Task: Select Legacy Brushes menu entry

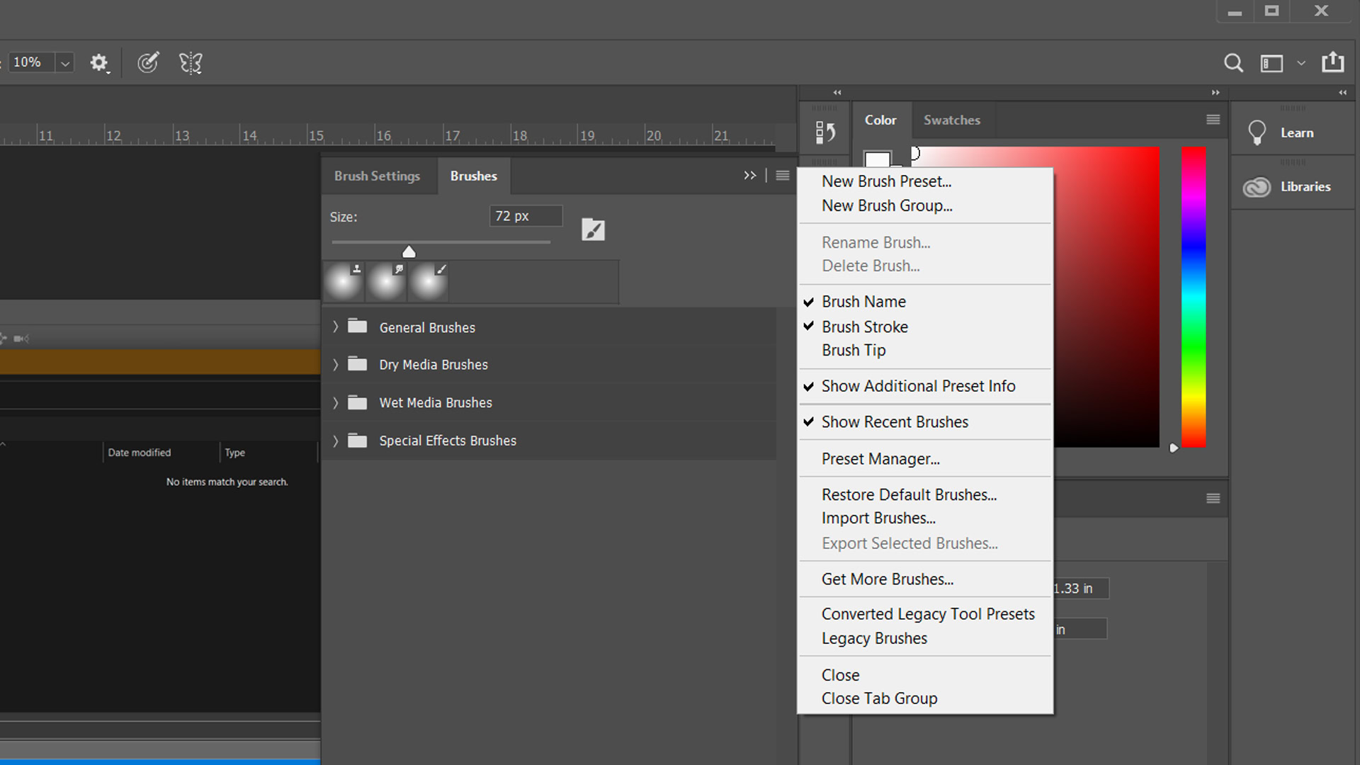Action: [x=873, y=638]
